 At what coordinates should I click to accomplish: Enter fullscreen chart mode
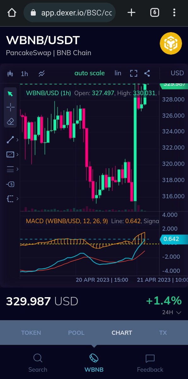[x=134, y=74]
